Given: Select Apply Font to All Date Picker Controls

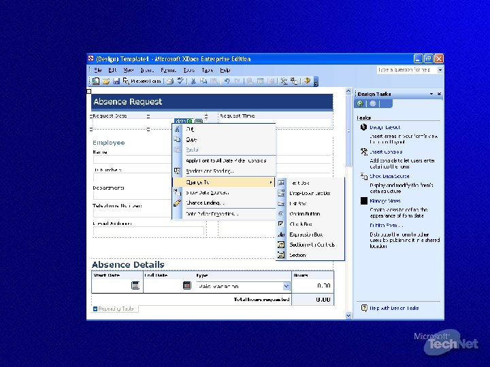Looking at the screenshot, I should 224,160.
